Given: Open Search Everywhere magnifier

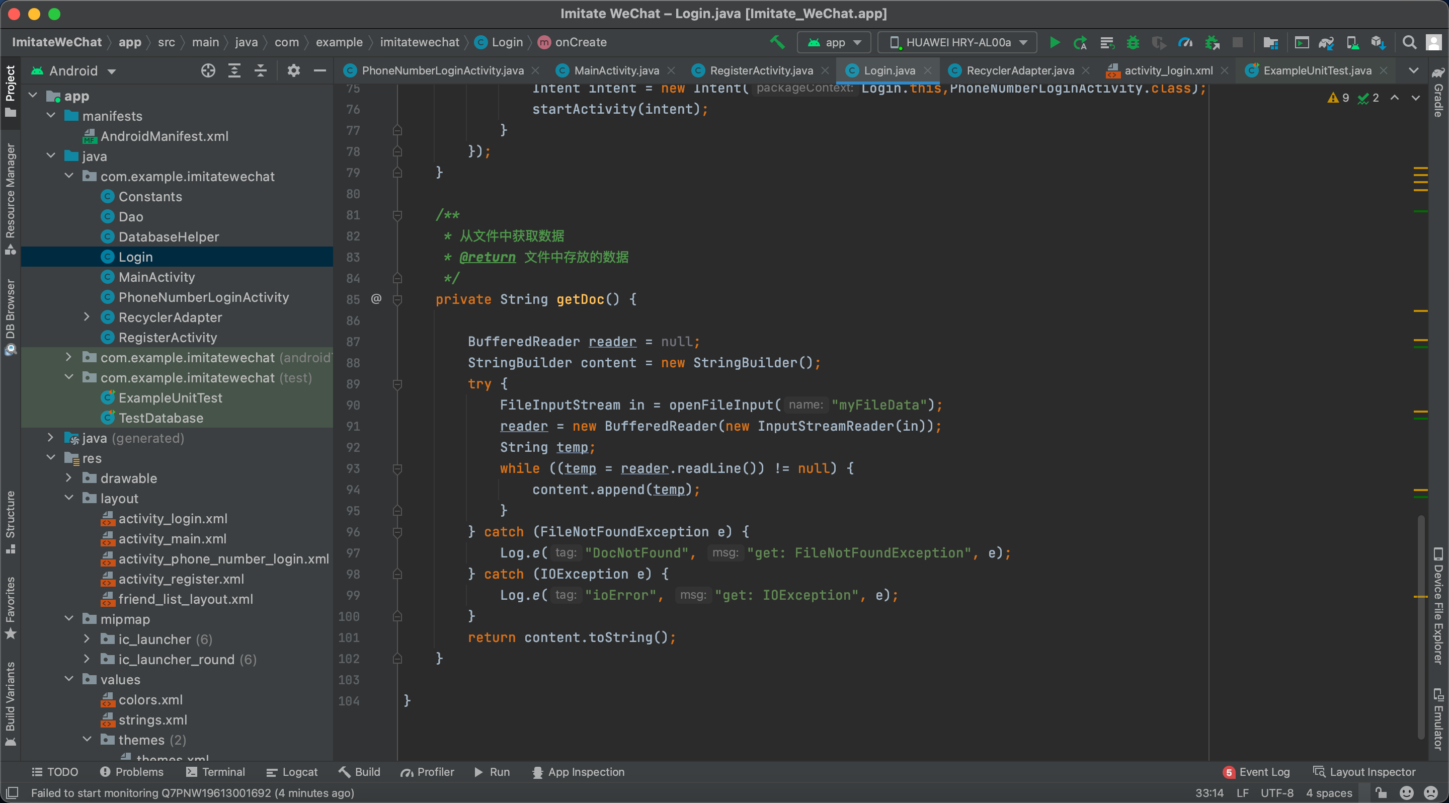Looking at the screenshot, I should (1409, 43).
